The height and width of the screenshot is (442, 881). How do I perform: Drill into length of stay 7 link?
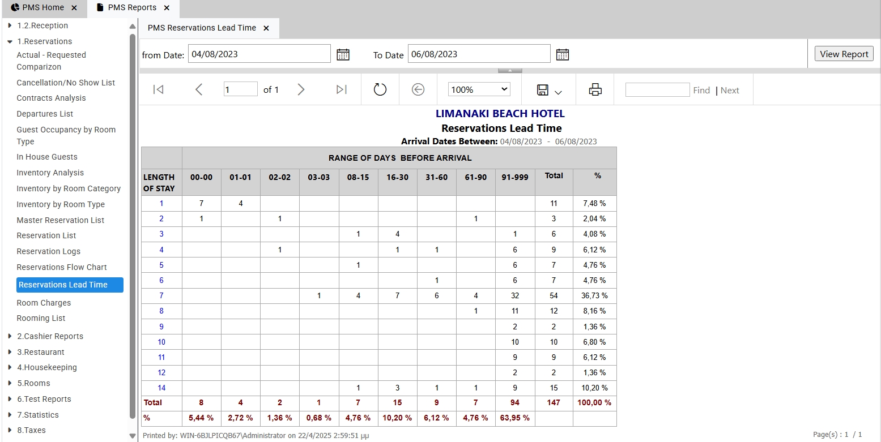161,295
